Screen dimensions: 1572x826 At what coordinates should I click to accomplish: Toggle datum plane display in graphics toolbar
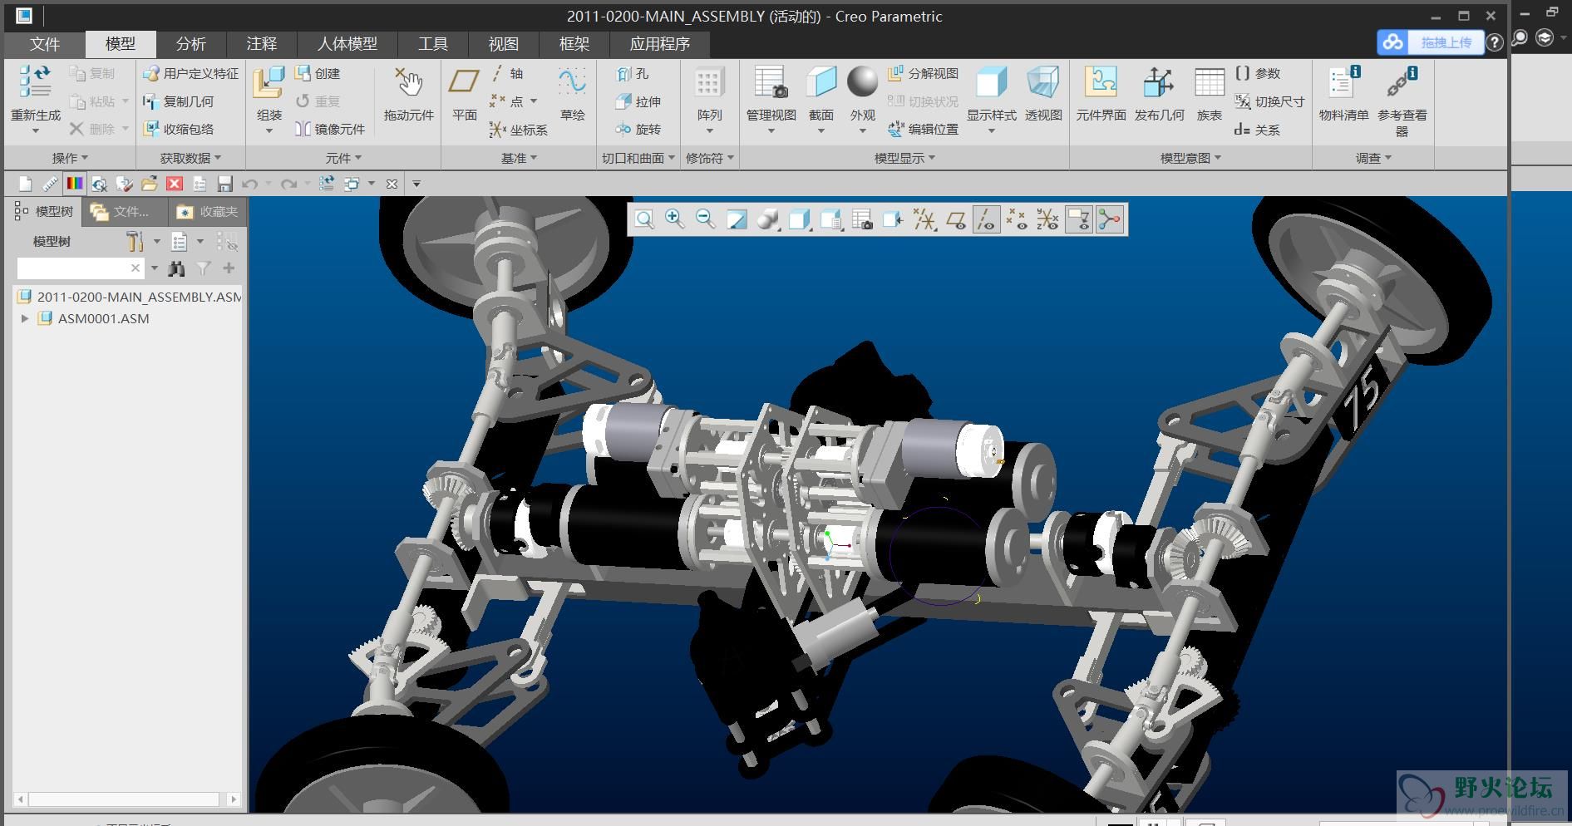coord(955,219)
